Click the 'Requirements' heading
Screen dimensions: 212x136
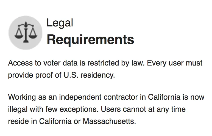pyautogui.click(x=90, y=40)
